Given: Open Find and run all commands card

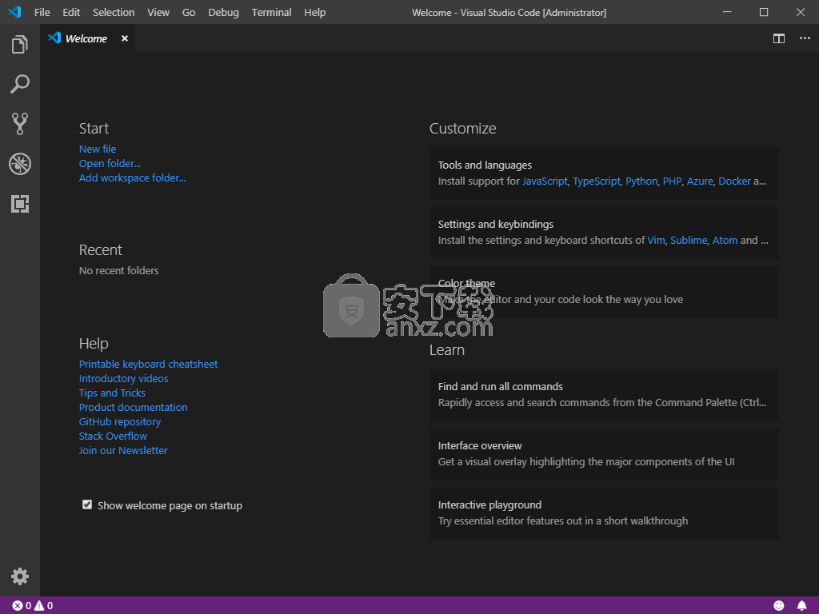Looking at the screenshot, I should click(605, 395).
